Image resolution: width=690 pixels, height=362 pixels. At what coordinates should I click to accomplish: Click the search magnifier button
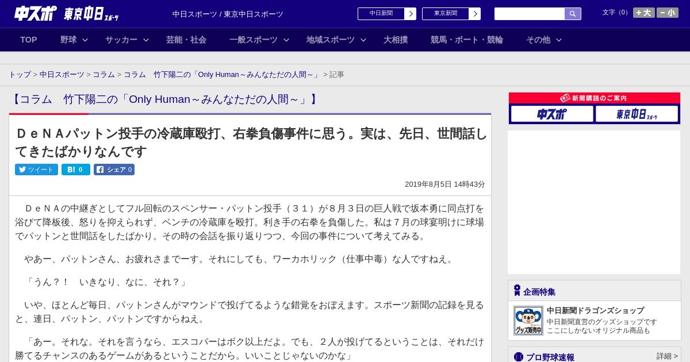click(x=573, y=14)
